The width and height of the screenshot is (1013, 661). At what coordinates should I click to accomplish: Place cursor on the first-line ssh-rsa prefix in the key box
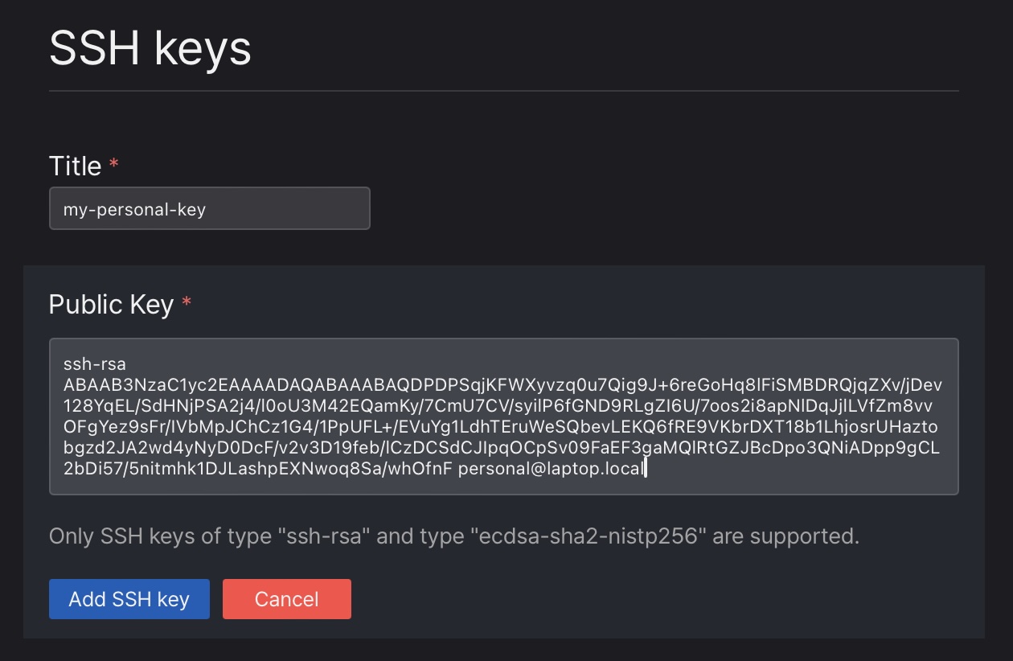point(95,364)
